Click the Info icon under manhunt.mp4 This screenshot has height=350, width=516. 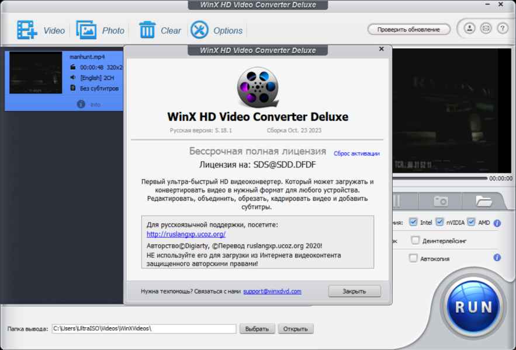click(x=81, y=104)
